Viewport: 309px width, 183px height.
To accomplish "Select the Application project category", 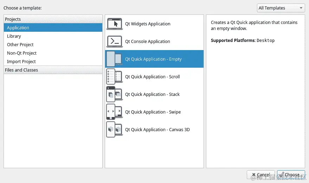I will point(53,28).
